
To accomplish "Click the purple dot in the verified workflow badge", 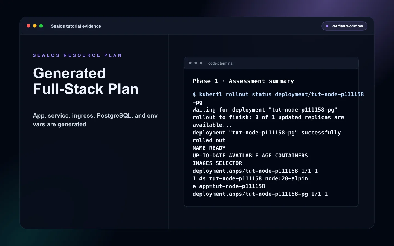I will (327, 26).
